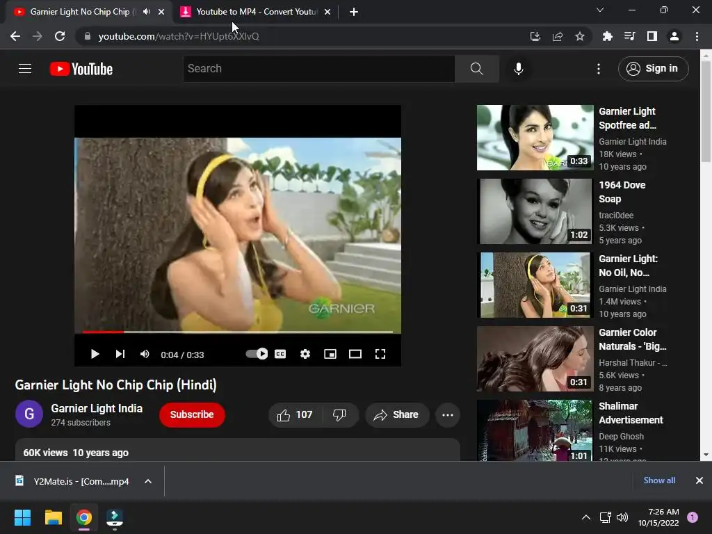The height and width of the screenshot is (534, 712).
Task: Open File Explorer from taskbar
Action: pyautogui.click(x=53, y=517)
